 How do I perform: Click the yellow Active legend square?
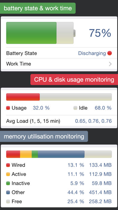click(8, 174)
